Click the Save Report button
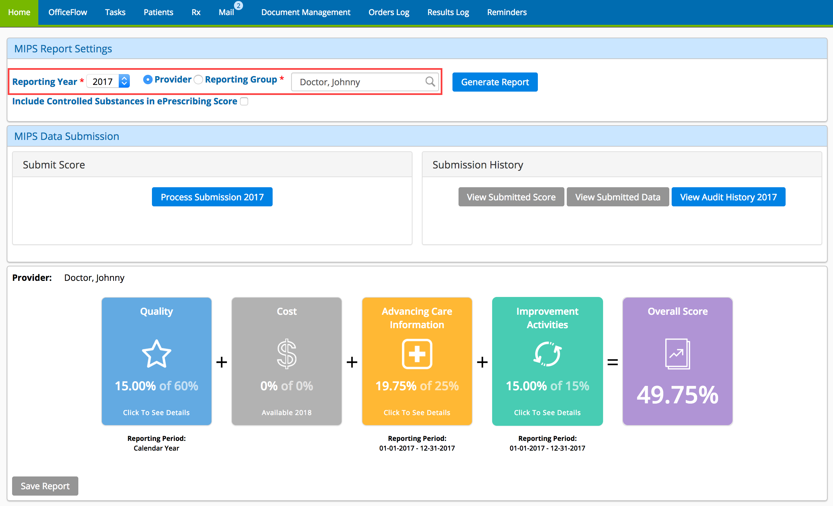 coord(45,486)
